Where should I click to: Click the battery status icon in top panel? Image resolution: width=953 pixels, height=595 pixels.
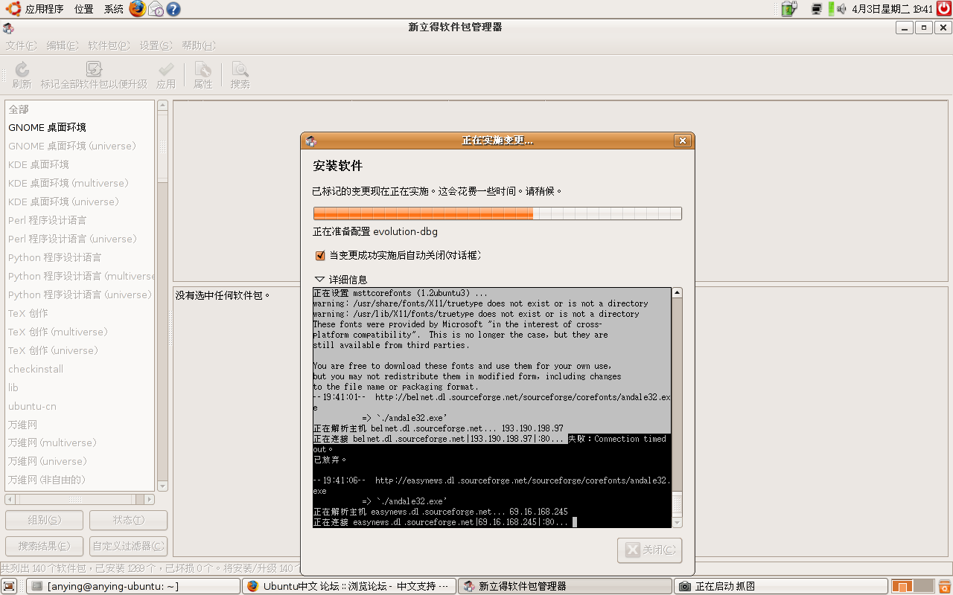point(788,9)
